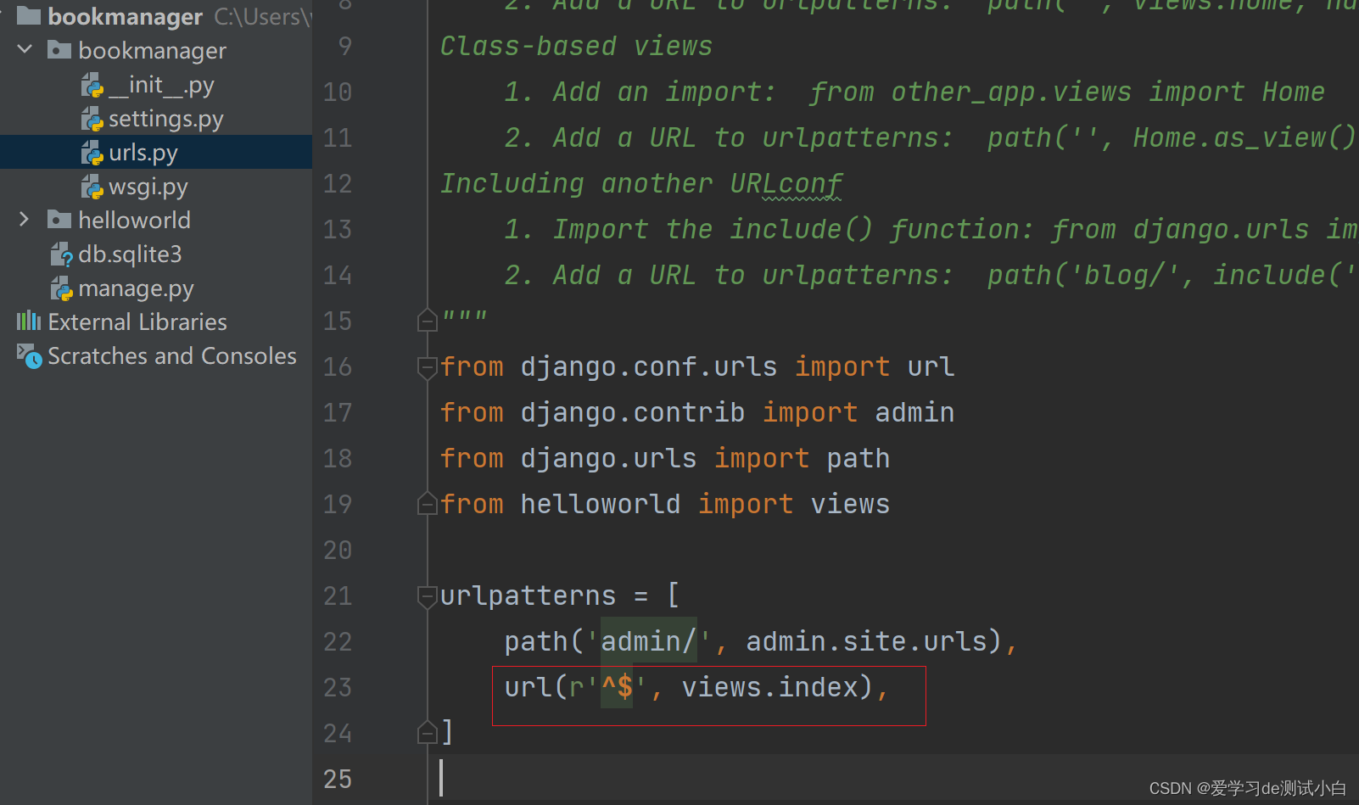Select Scratches and Consoles node

[172, 355]
